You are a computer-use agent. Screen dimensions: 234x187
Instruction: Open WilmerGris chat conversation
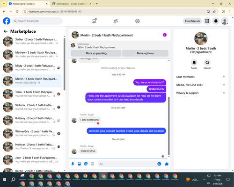pyautogui.click(x=31, y=133)
